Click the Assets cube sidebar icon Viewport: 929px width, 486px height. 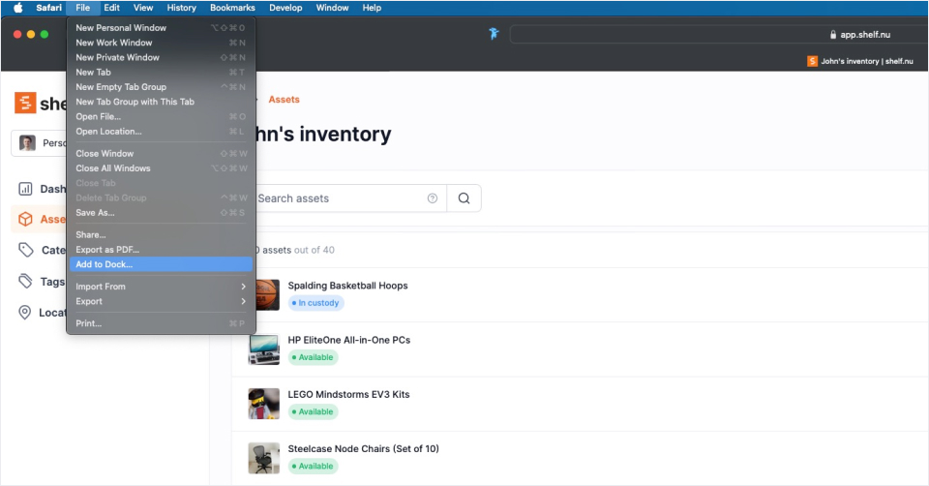[x=25, y=220]
